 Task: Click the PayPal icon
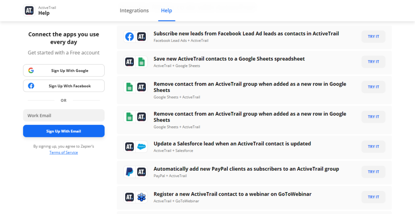(x=130, y=172)
